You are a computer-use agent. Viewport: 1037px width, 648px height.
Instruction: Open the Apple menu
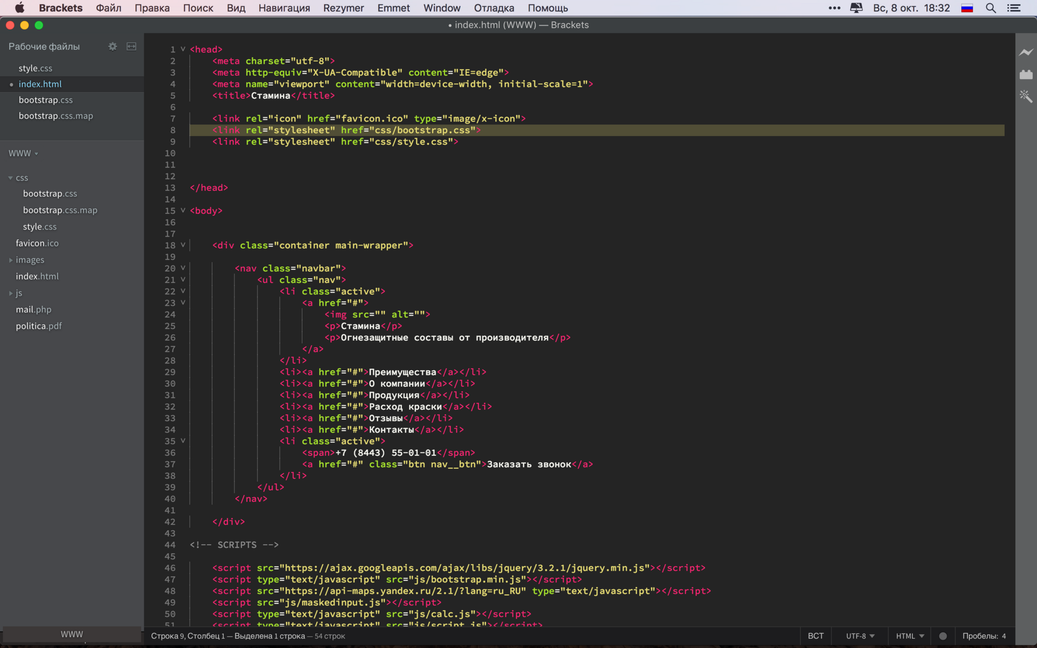point(19,8)
